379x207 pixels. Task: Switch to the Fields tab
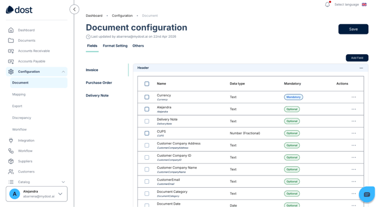pyautogui.click(x=92, y=46)
